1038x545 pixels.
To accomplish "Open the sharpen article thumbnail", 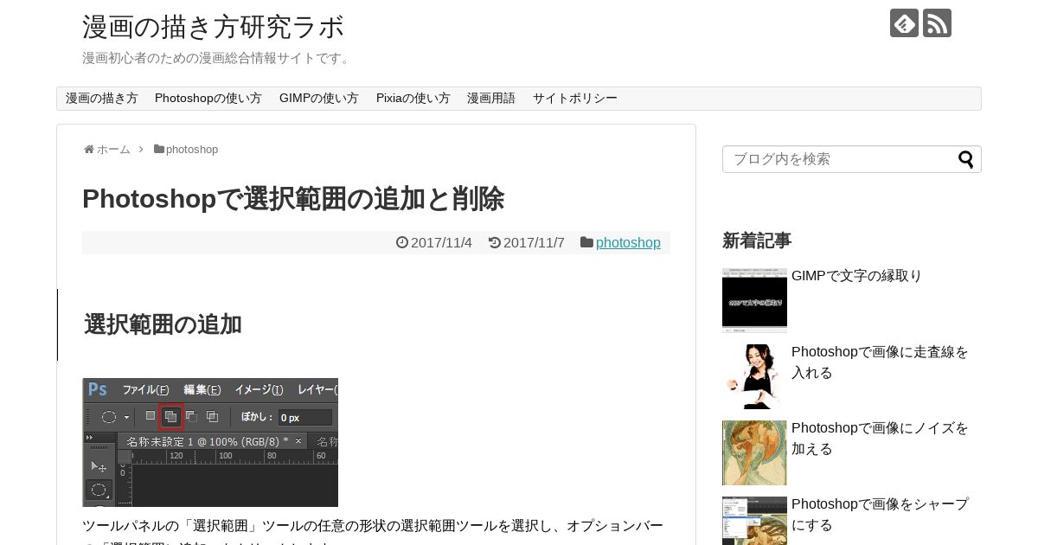I will (x=754, y=521).
